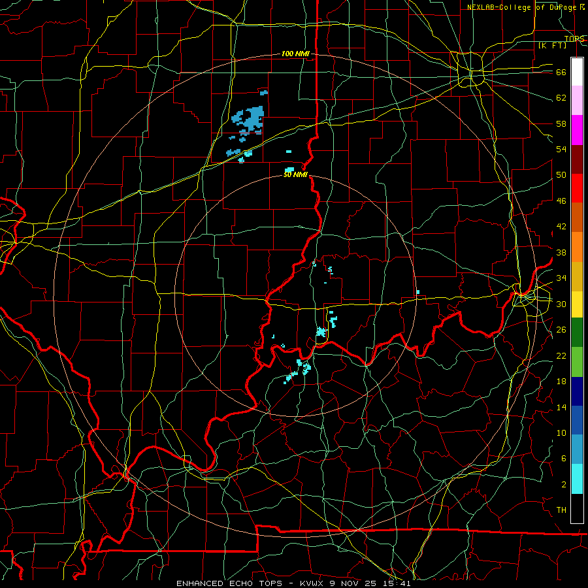Click the '46' value on color scale
The width and height of the screenshot is (588, 588).
point(561,201)
